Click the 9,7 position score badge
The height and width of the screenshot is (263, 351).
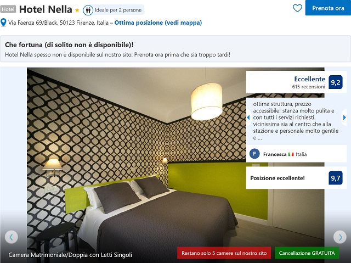coord(336,178)
